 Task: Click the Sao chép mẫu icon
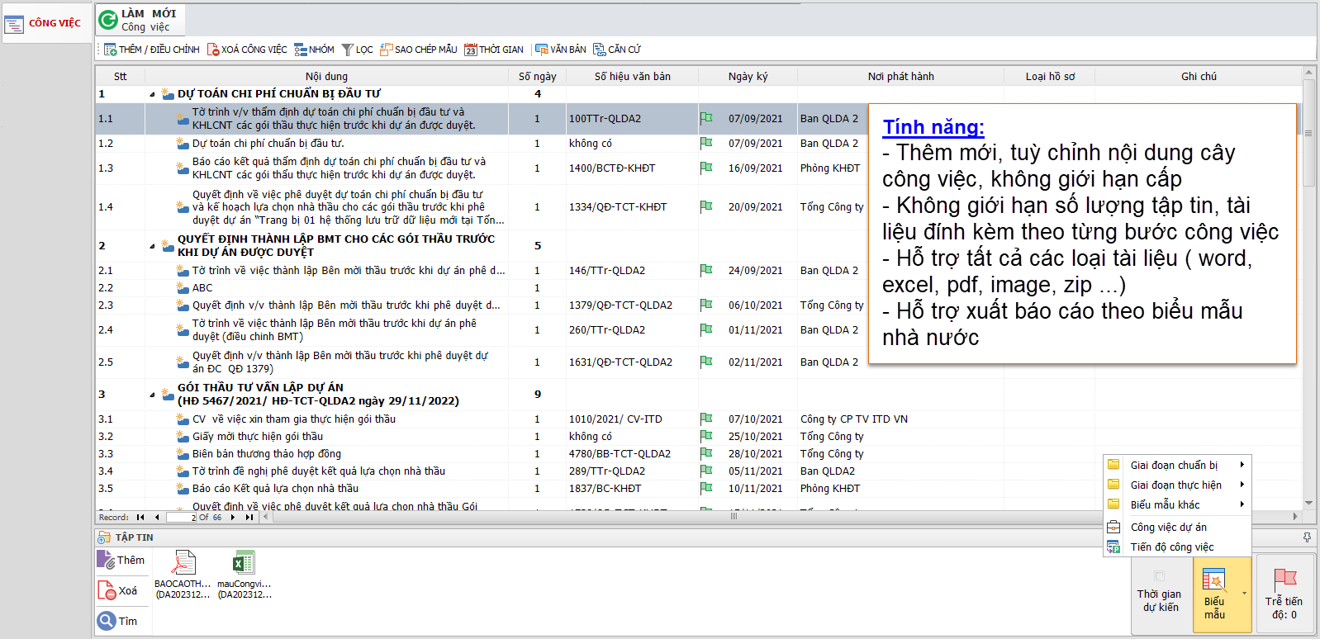(386, 50)
